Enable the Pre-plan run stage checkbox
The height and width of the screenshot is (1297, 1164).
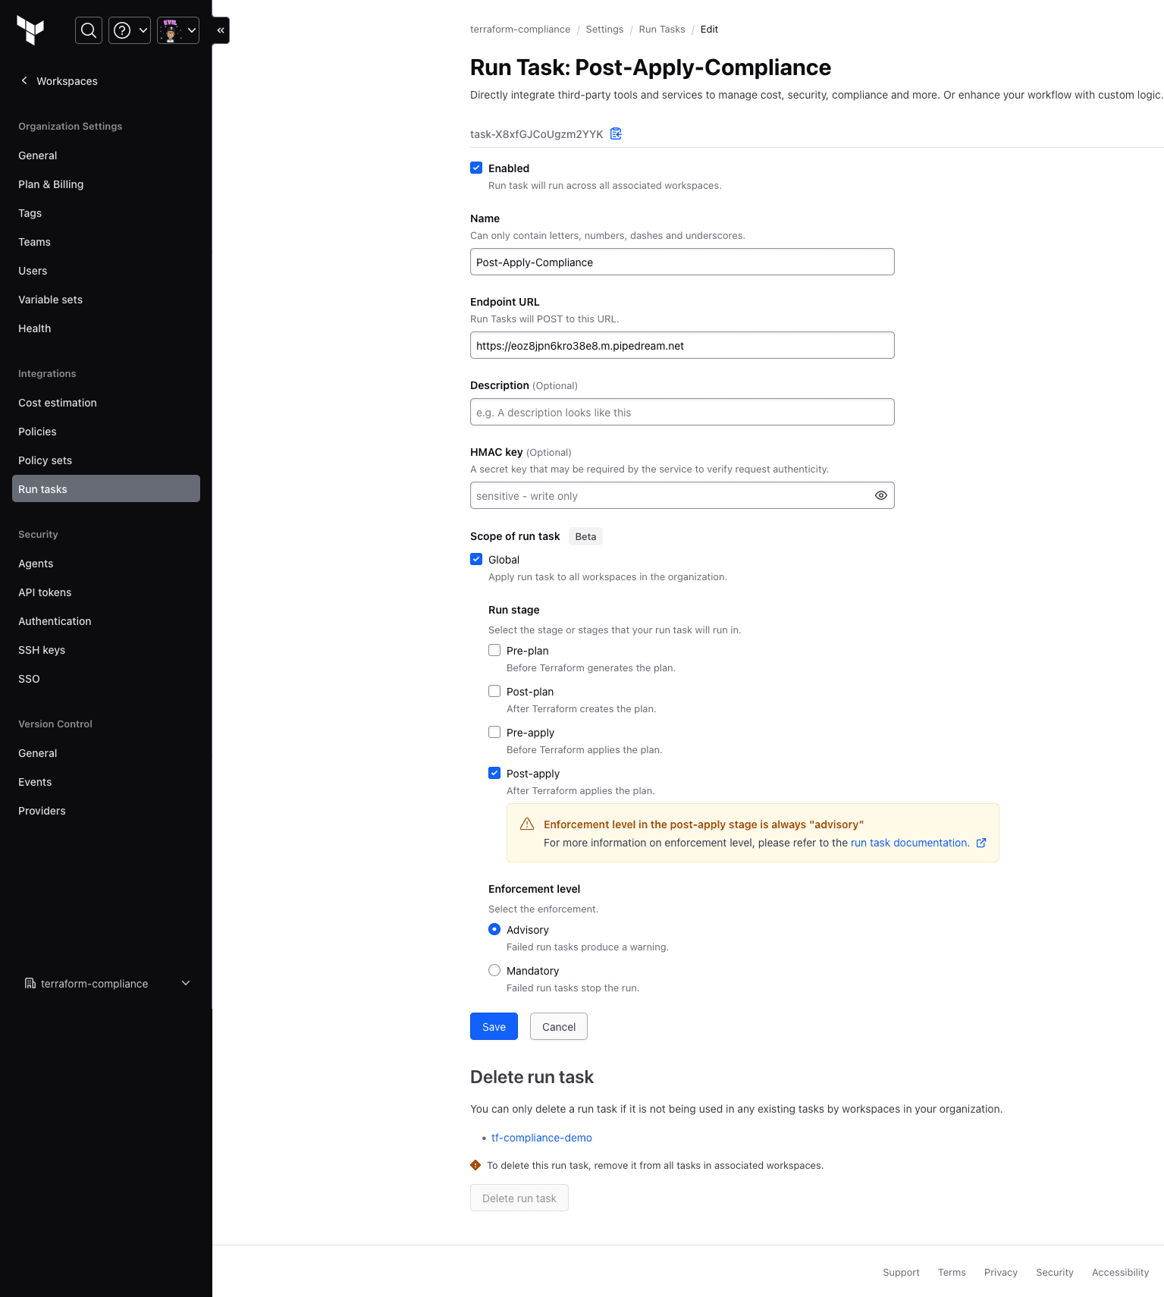pyautogui.click(x=494, y=651)
